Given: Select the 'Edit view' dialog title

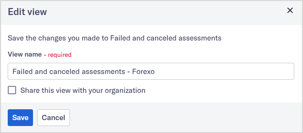Looking at the screenshot, I should click(27, 12).
